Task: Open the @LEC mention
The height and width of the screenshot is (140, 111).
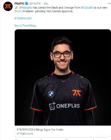Action: tap(18, 11)
